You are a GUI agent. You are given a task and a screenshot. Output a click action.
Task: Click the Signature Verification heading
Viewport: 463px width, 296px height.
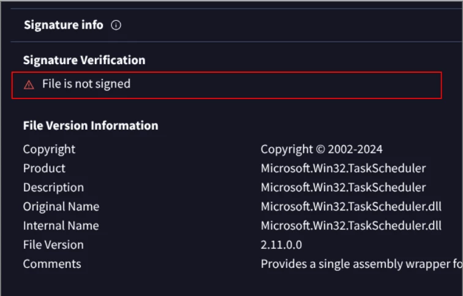click(x=84, y=60)
